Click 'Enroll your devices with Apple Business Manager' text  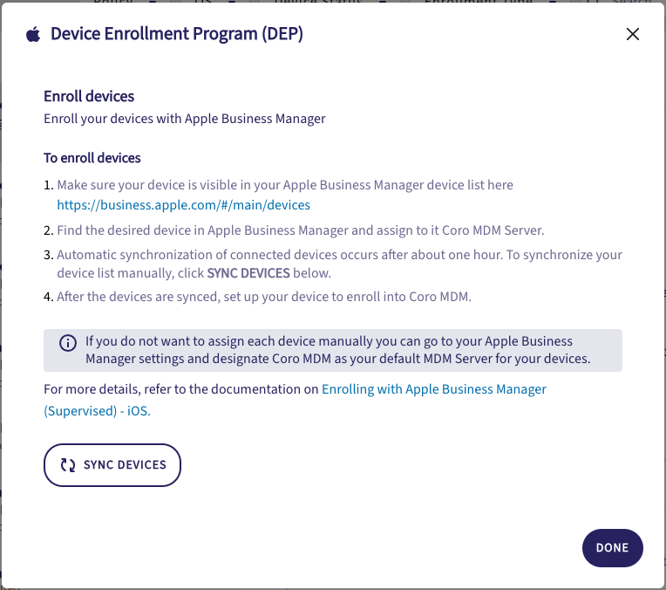[185, 119]
